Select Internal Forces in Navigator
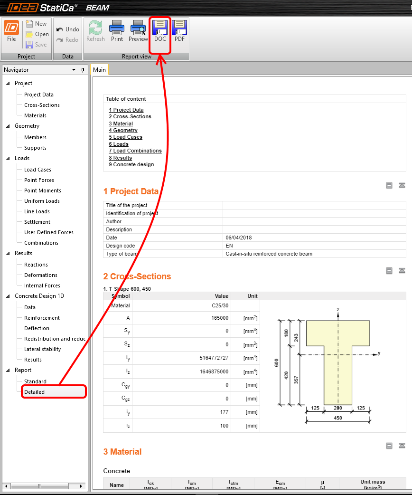The height and width of the screenshot is (495, 412). tap(42, 286)
